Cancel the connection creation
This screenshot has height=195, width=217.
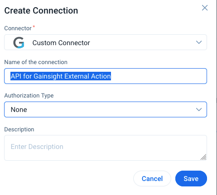(x=152, y=179)
